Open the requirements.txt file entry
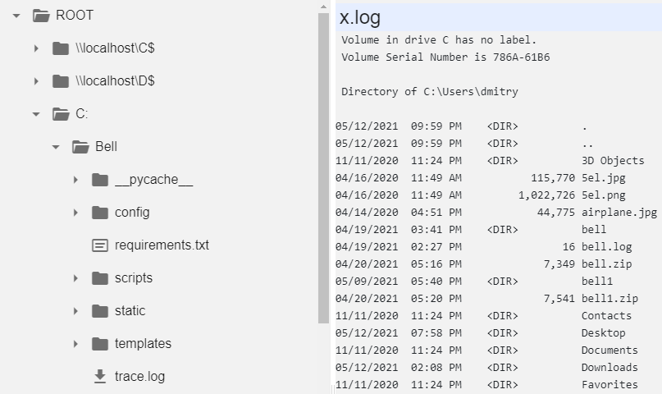 (x=162, y=245)
